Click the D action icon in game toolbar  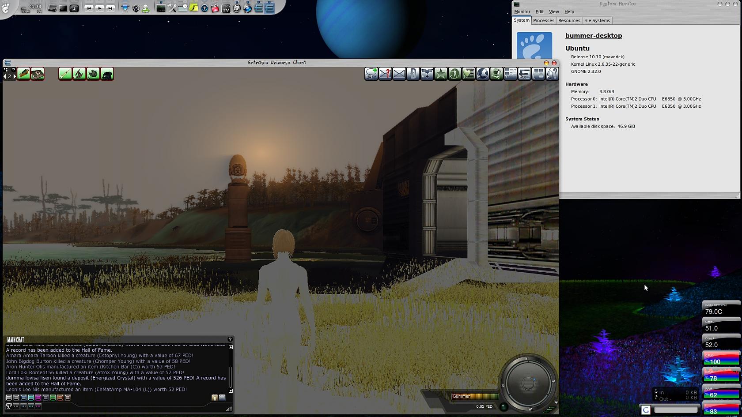[413, 74]
